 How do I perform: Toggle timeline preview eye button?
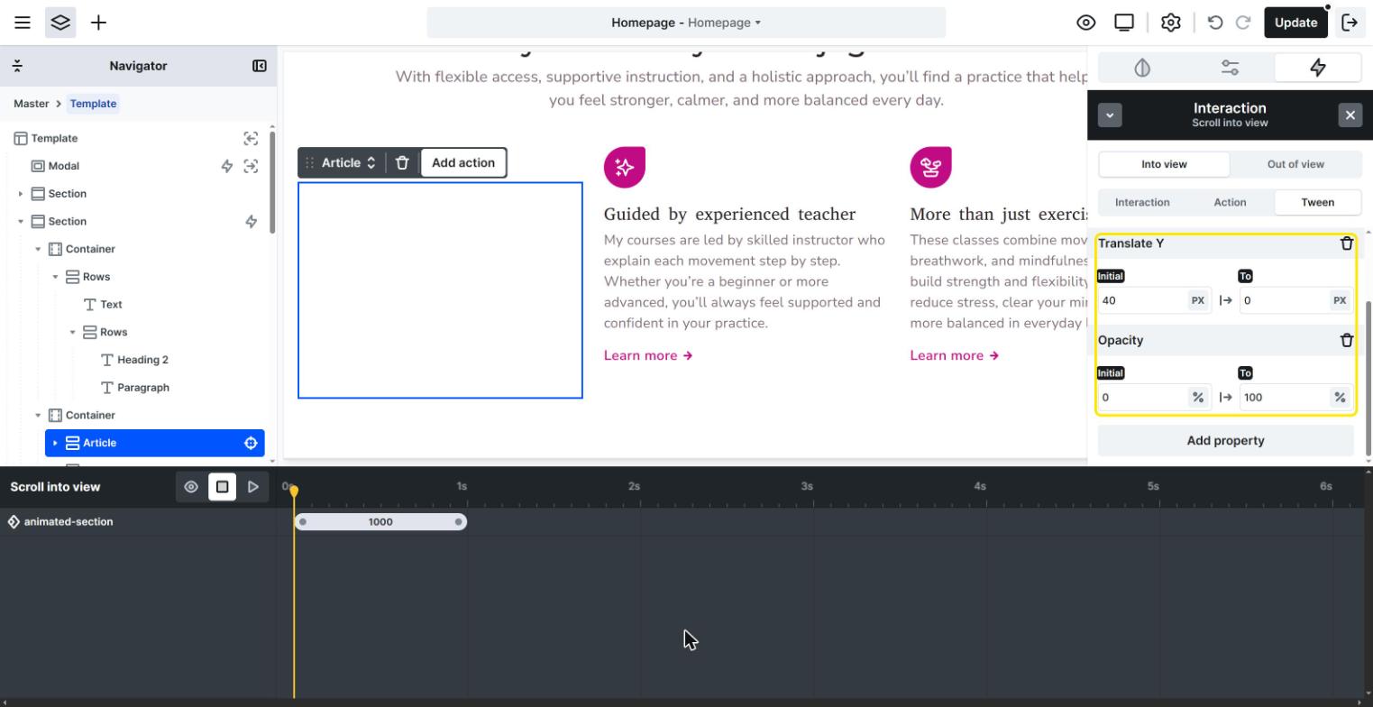(x=191, y=487)
